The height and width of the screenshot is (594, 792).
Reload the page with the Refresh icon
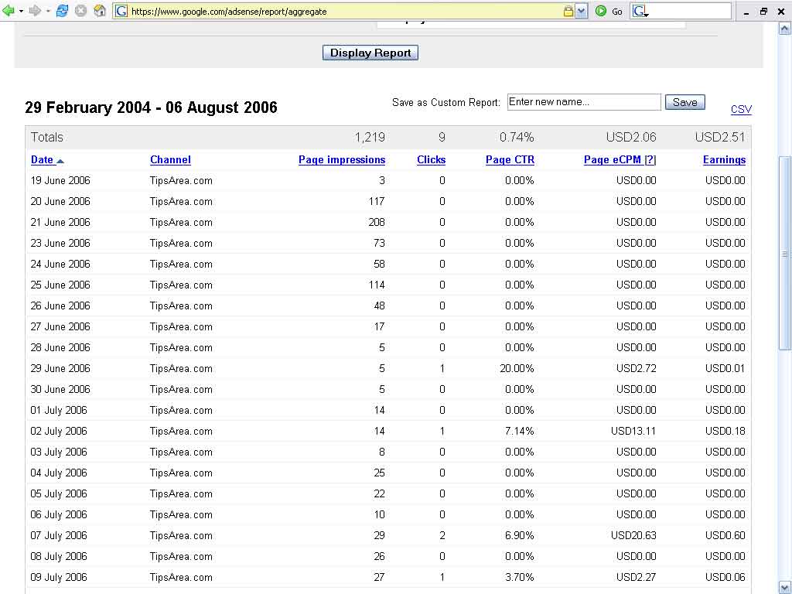63,11
